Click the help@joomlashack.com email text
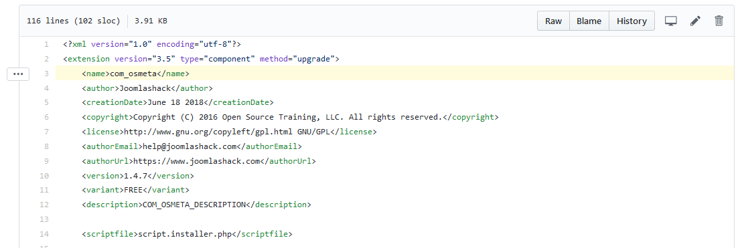 [190, 146]
